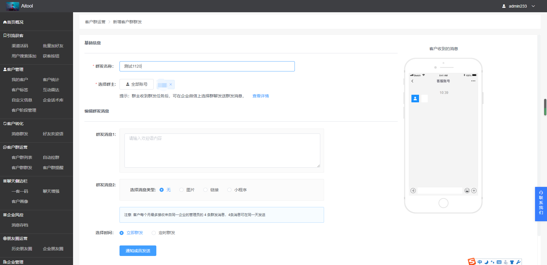Click the Sogou moon icon

click(486, 262)
